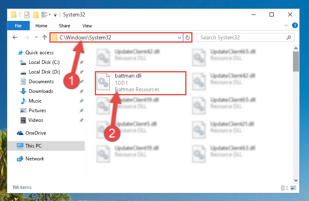
Task: Open the File ribbon tab
Action: [18, 26]
